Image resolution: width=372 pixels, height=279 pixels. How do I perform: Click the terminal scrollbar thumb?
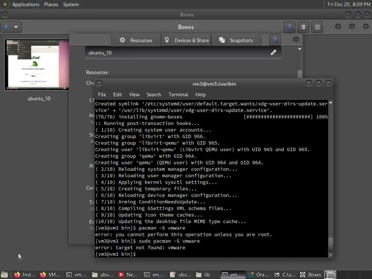pos(331,244)
